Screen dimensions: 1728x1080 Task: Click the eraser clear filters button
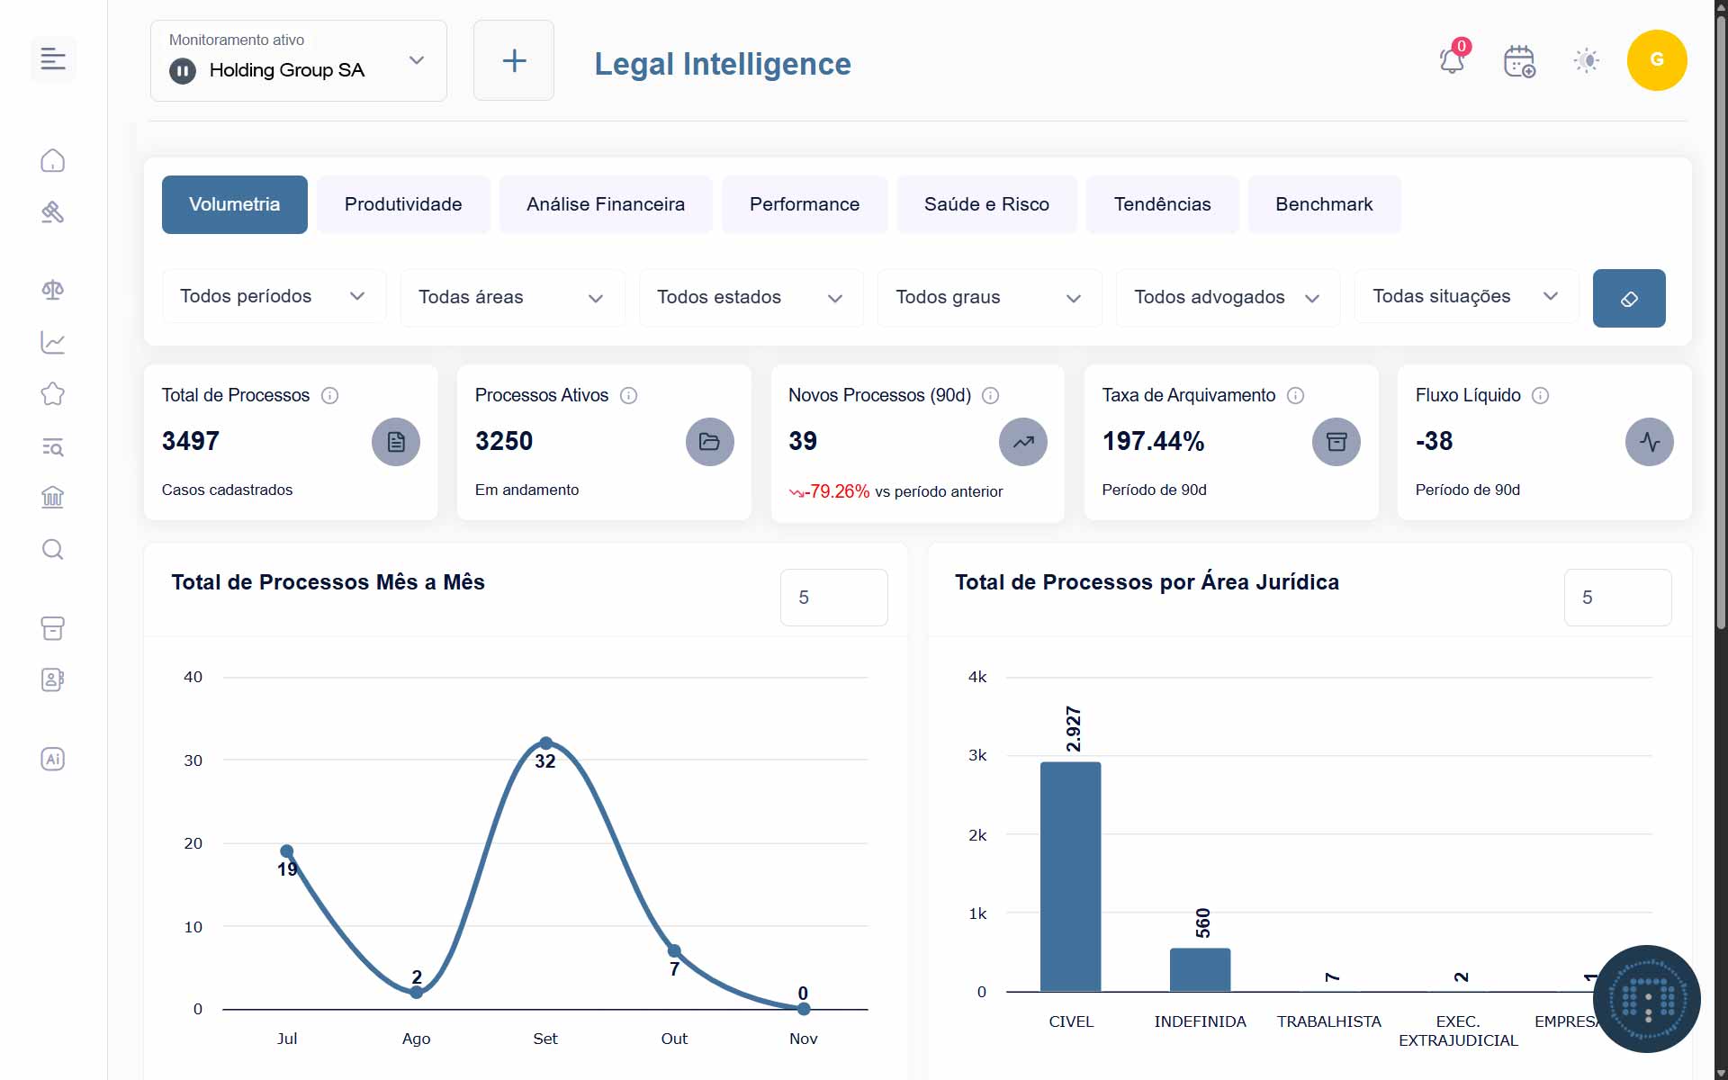click(x=1628, y=298)
